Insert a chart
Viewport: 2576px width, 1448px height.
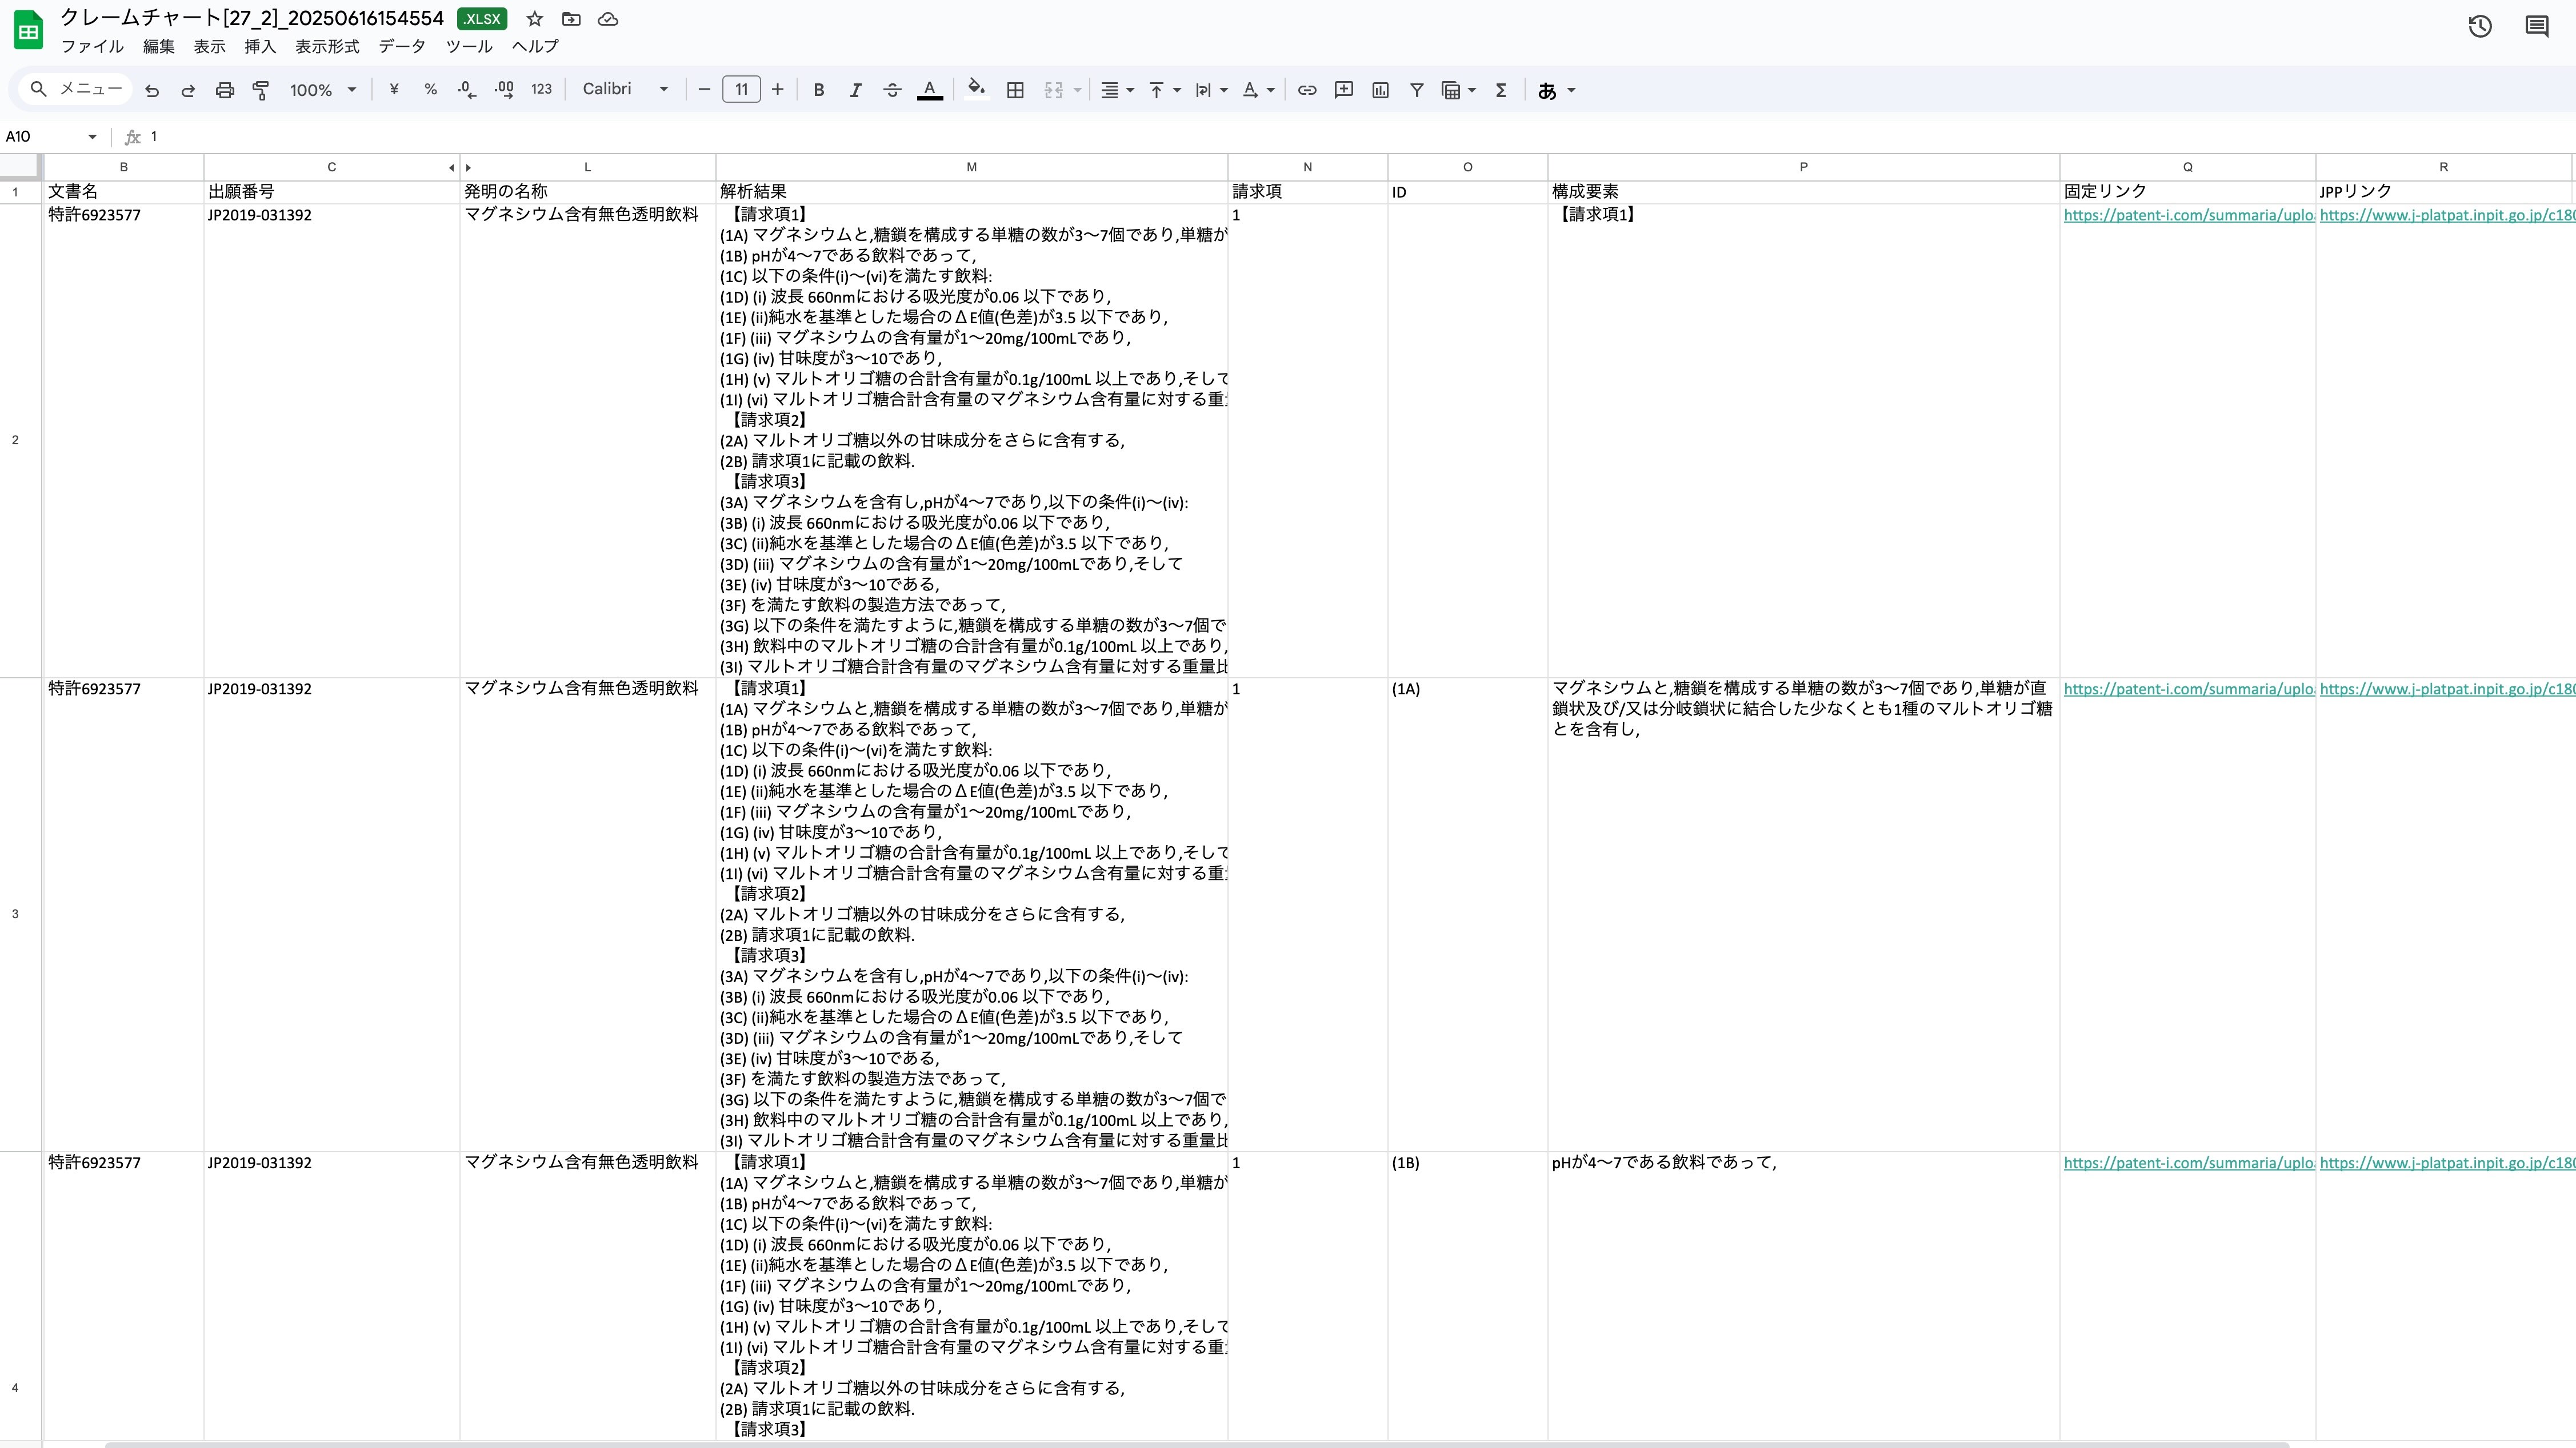(x=1381, y=90)
